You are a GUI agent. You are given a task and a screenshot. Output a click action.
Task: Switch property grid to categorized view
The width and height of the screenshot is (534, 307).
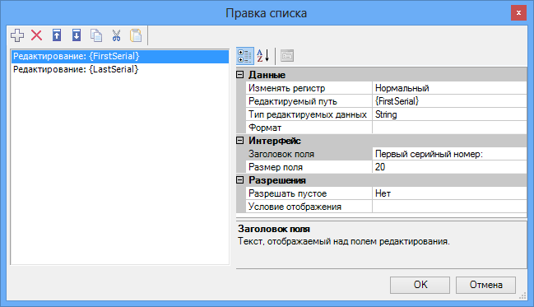tap(245, 56)
